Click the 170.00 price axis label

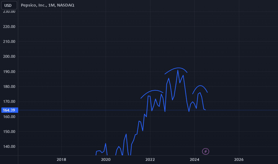9,102
